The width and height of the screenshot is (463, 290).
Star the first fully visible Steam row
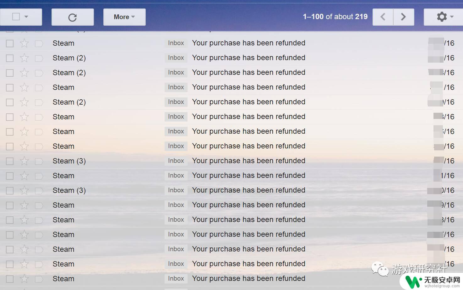pyautogui.click(x=24, y=43)
